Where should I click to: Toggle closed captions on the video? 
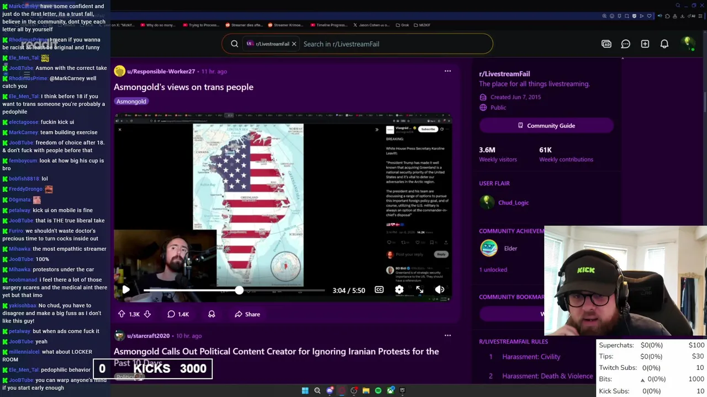[x=379, y=290]
